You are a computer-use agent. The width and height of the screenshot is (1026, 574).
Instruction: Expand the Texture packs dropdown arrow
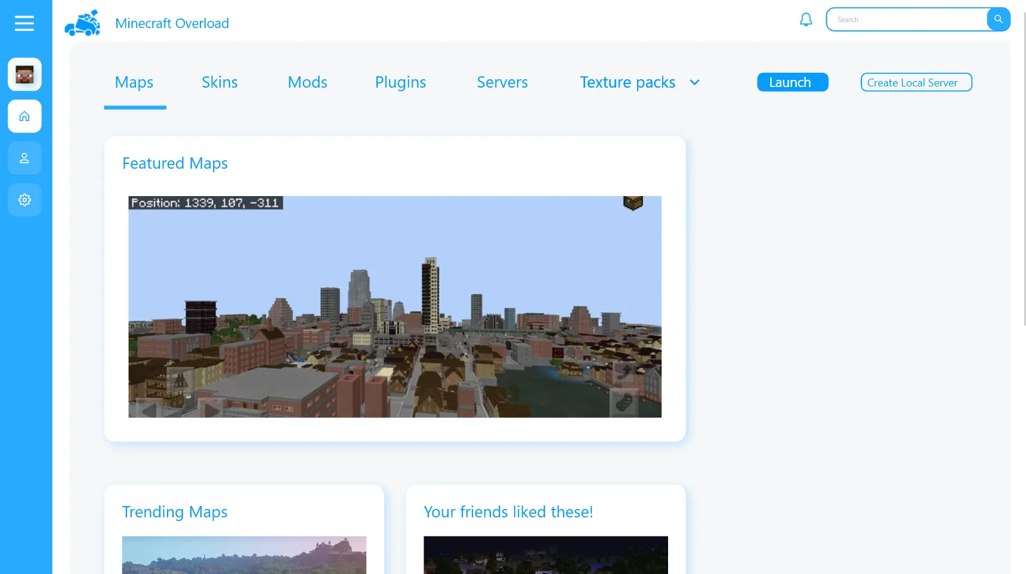click(x=694, y=82)
